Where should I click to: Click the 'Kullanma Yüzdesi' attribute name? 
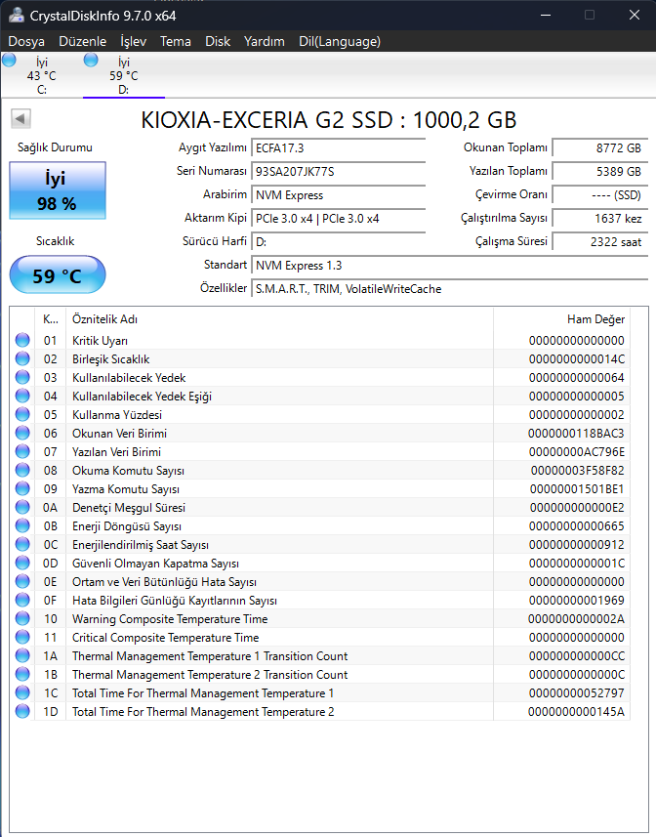point(117,415)
